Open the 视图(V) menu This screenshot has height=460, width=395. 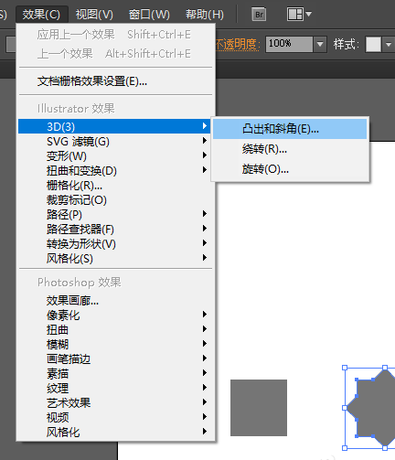tap(94, 15)
